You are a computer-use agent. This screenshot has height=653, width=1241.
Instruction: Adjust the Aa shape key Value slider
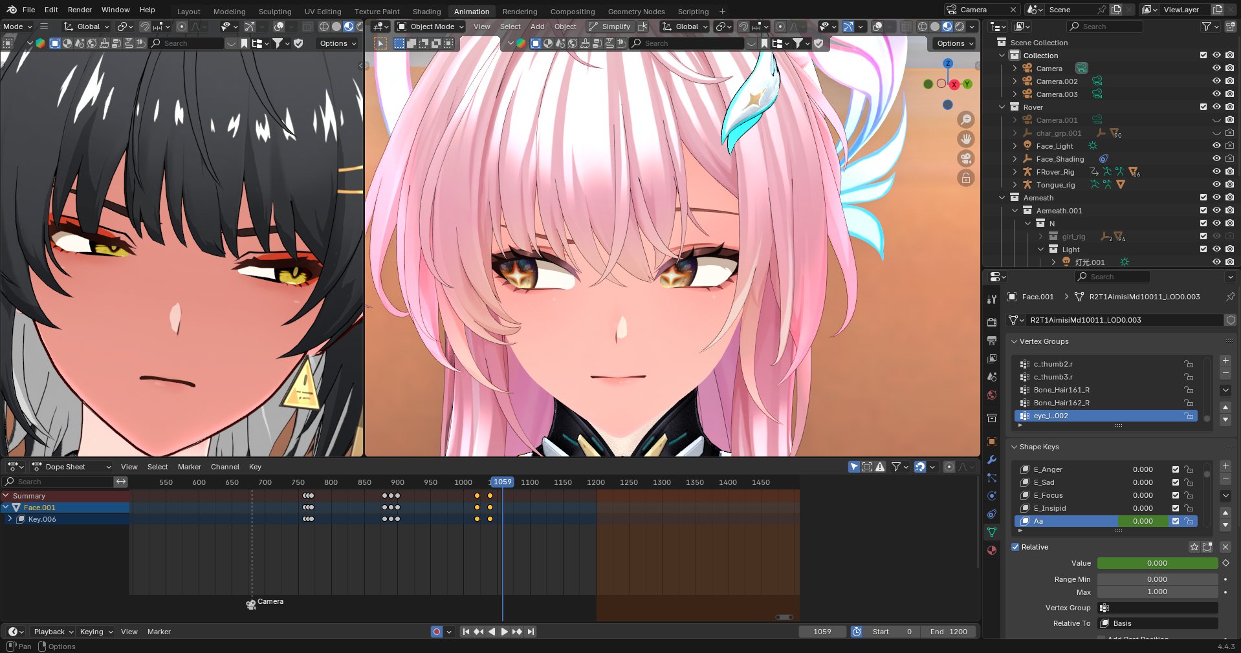[x=1158, y=563]
